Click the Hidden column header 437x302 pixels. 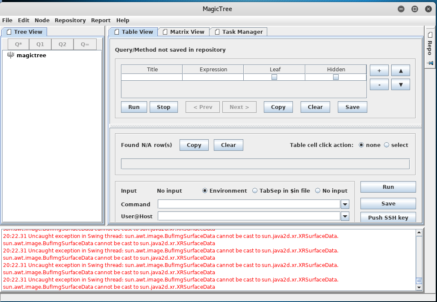point(336,69)
